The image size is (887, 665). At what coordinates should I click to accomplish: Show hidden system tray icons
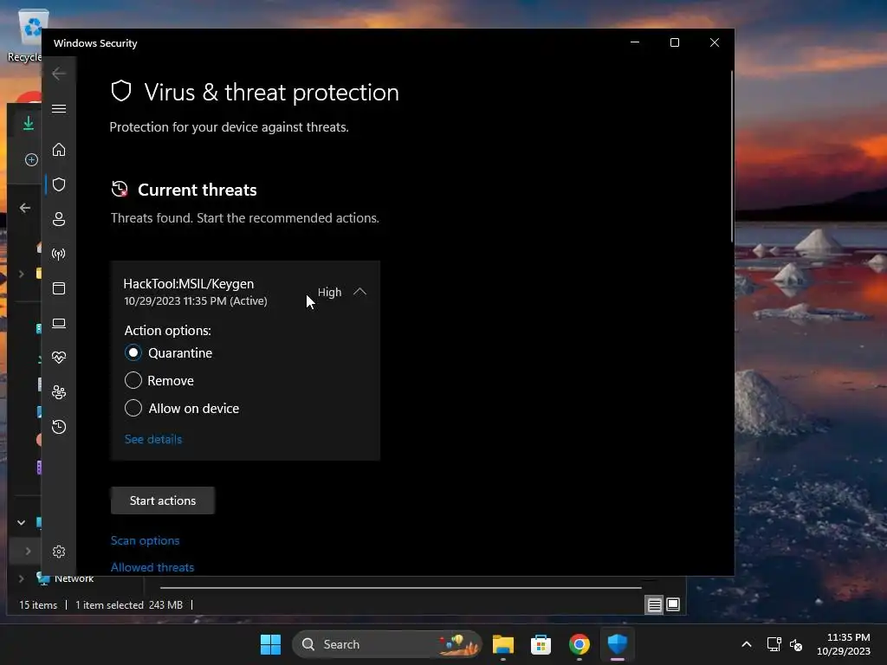(746, 644)
